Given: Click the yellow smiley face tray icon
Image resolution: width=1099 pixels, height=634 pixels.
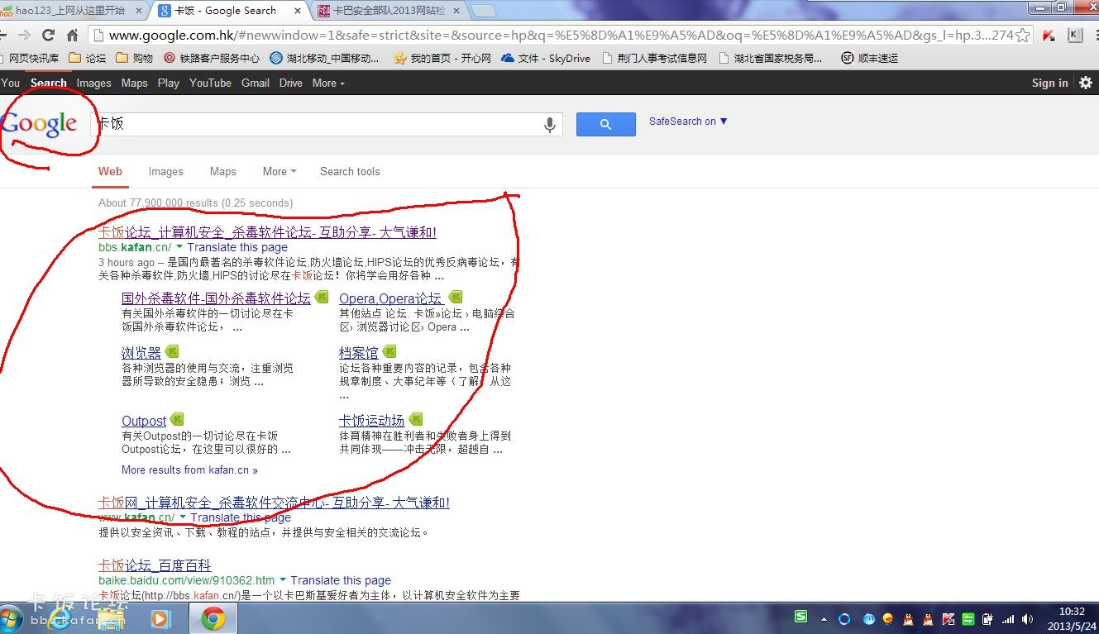Looking at the screenshot, I should point(888,618).
